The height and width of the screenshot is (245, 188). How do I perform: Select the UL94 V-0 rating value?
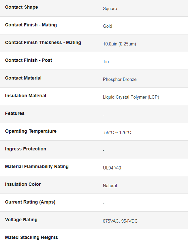tap(112, 168)
